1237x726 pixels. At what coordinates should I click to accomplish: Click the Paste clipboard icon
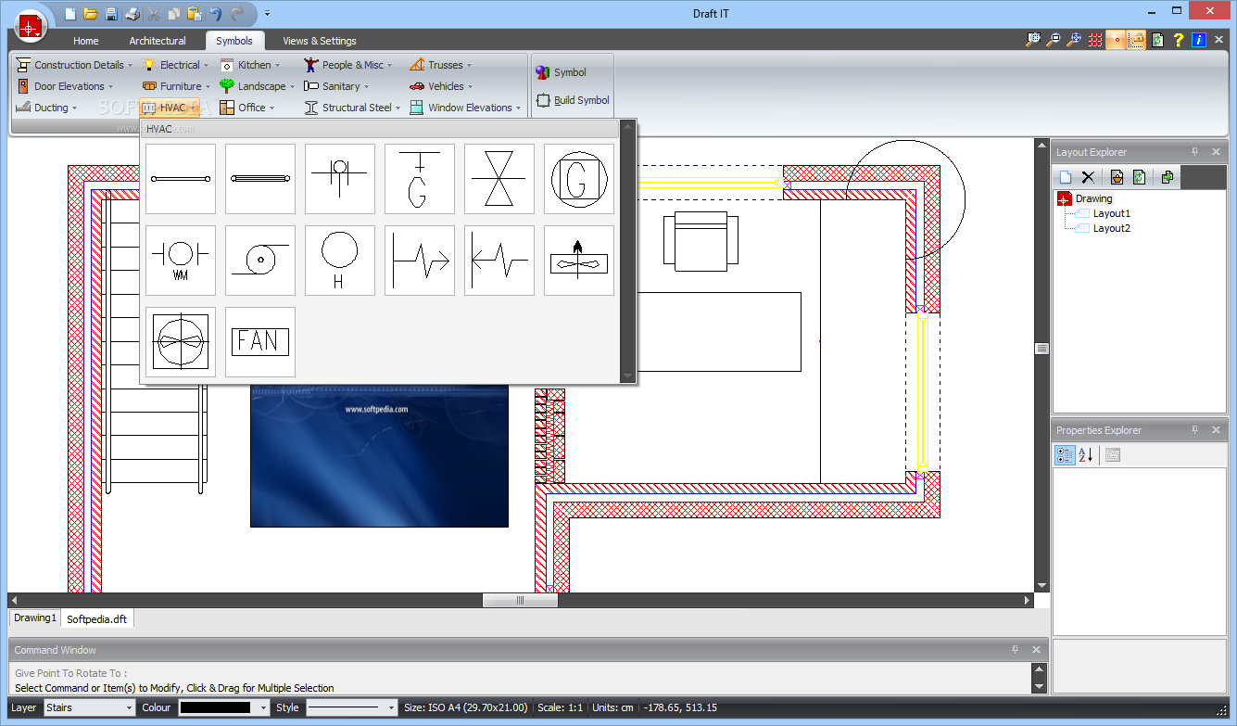tap(194, 14)
